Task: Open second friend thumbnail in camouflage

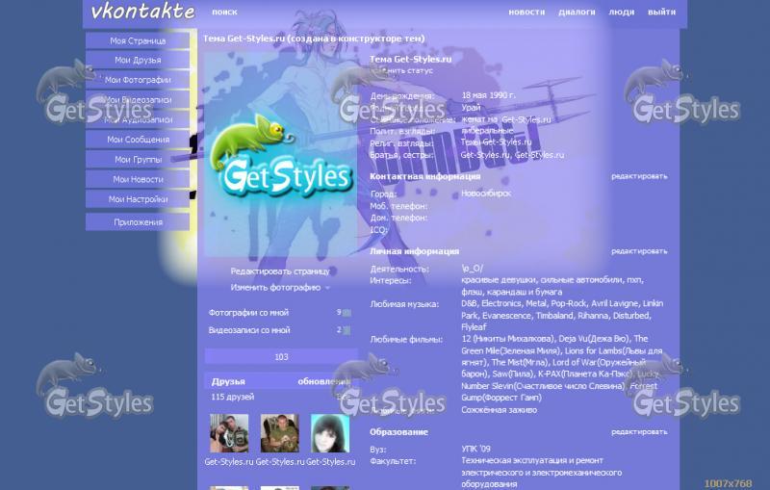Action: pos(279,433)
